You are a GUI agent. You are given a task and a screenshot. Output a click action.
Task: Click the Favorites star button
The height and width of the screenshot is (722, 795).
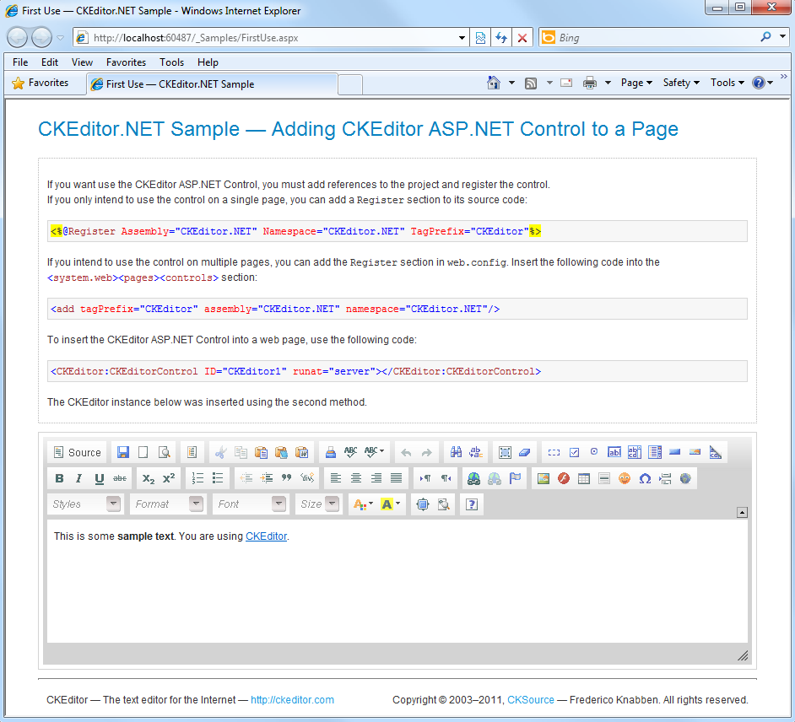(x=41, y=83)
